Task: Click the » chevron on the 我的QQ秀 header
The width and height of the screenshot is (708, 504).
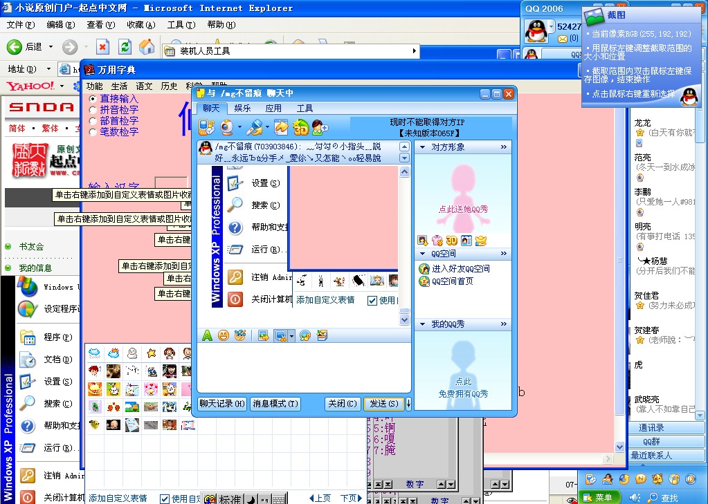Action: pyautogui.click(x=503, y=324)
